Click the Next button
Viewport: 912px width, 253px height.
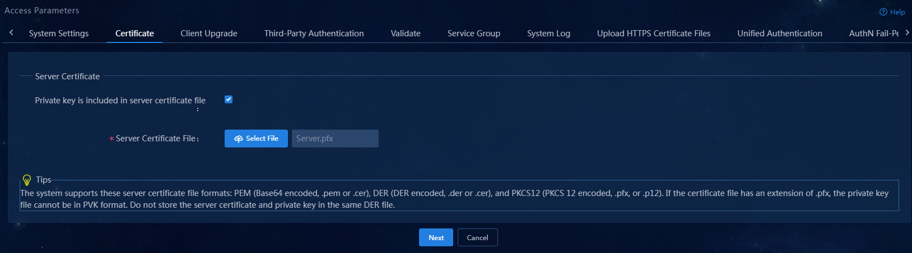tap(436, 237)
